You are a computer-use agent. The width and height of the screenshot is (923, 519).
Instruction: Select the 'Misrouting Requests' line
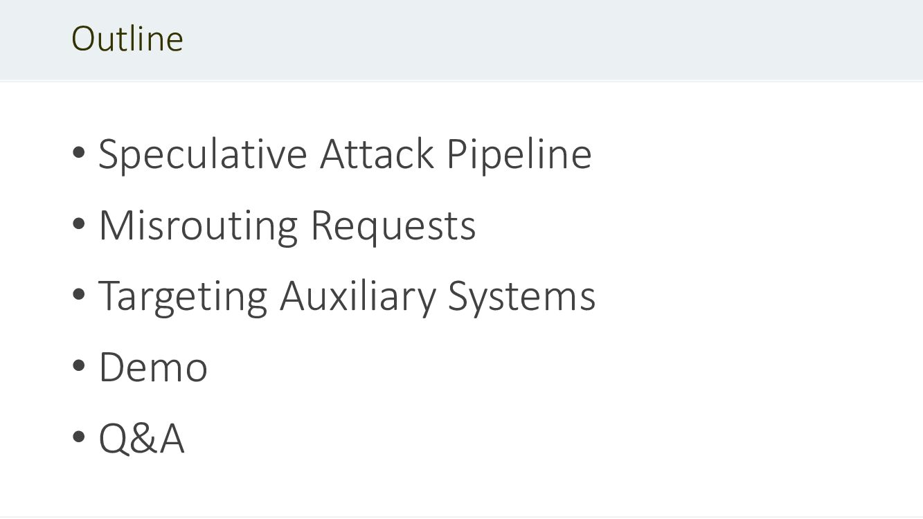click(287, 226)
